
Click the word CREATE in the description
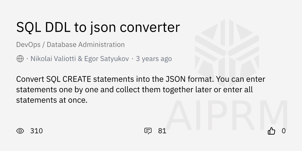pos(77,79)
